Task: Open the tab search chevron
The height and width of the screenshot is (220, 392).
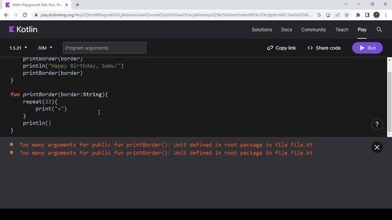Action: pyautogui.click(x=345, y=4)
